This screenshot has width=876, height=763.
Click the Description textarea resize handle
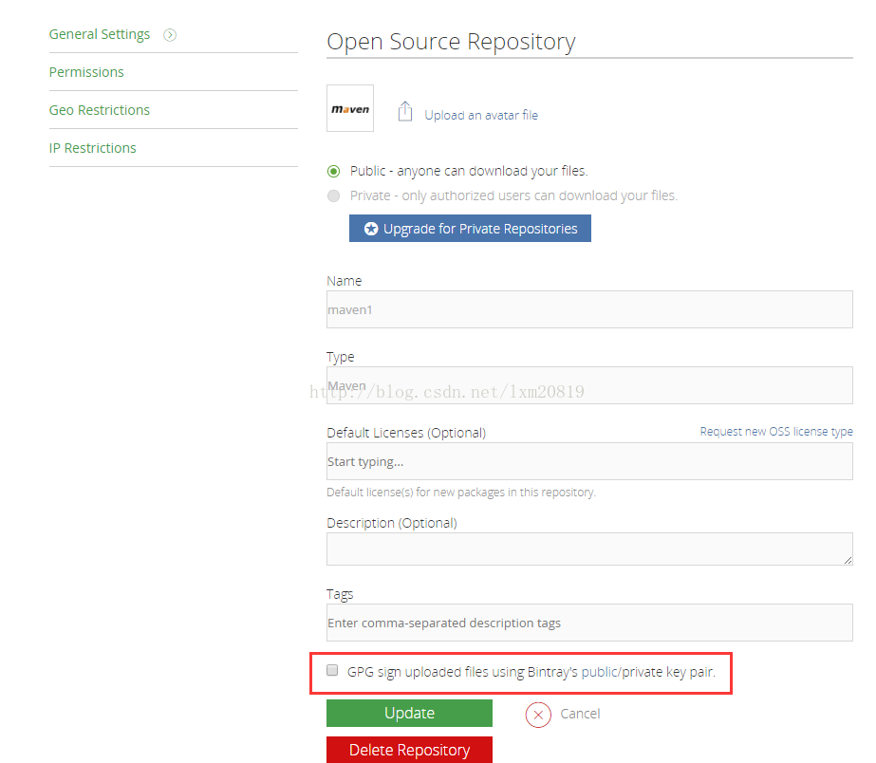click(848, 560)
